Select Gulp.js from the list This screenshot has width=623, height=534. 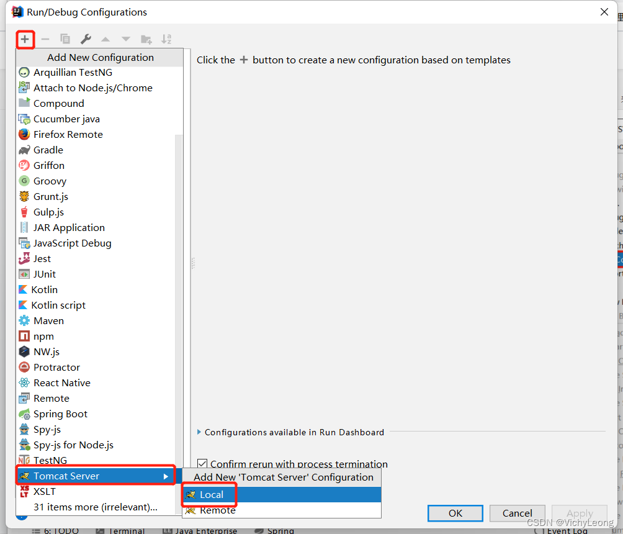point(96,212)
